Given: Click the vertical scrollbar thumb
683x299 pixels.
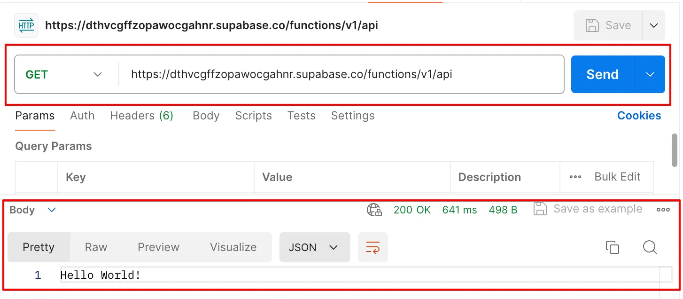Looking at the screenshot, I should (x=675, y=149).
